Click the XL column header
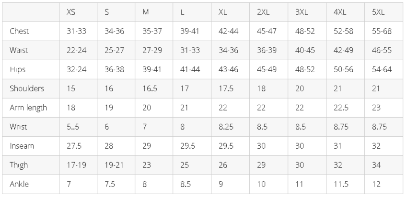This screenshot has height=197, width=406. click(x=222, y=12)
